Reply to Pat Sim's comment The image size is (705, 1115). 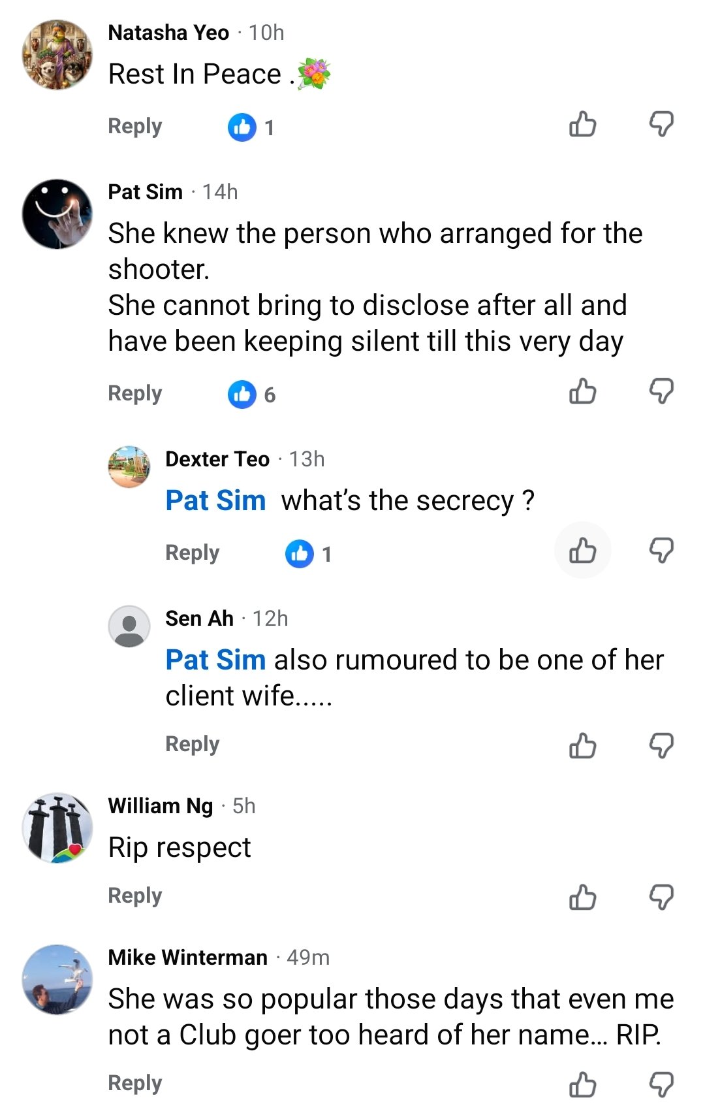click(x=135, y=393)
